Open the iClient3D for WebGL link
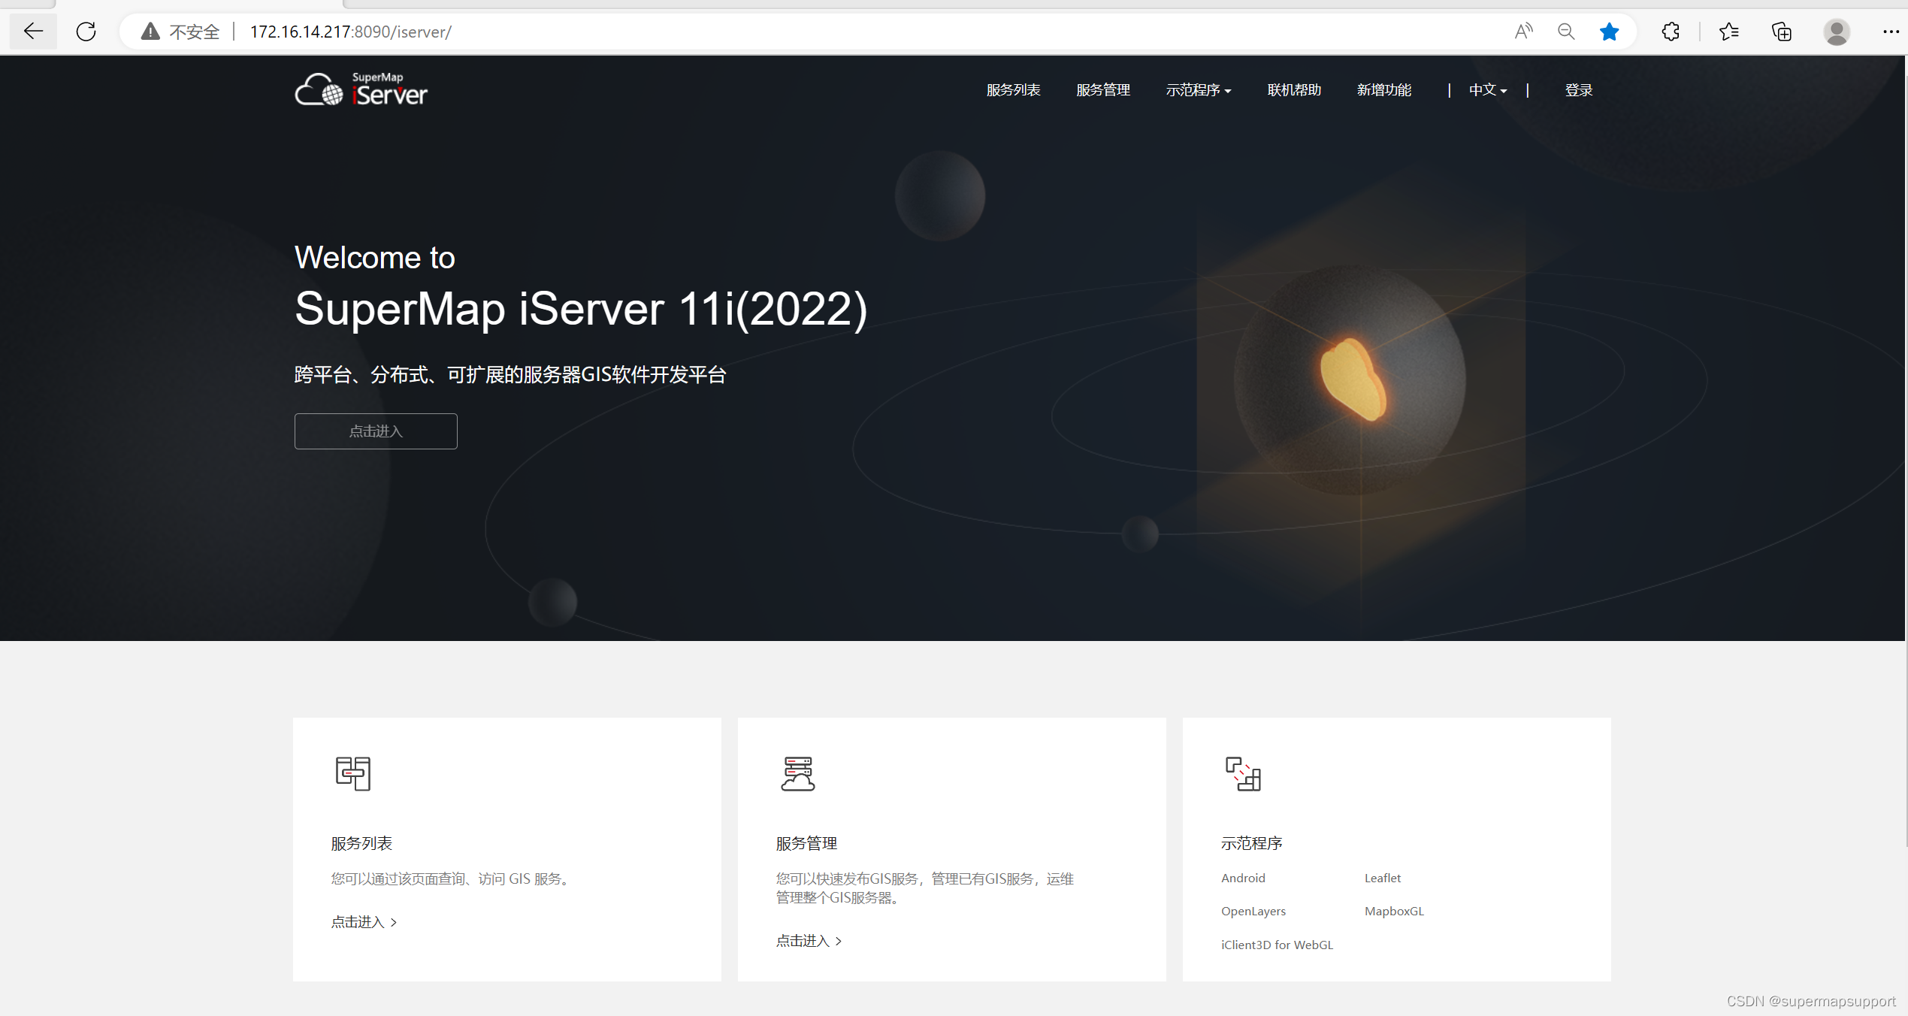 point(1277,945)
